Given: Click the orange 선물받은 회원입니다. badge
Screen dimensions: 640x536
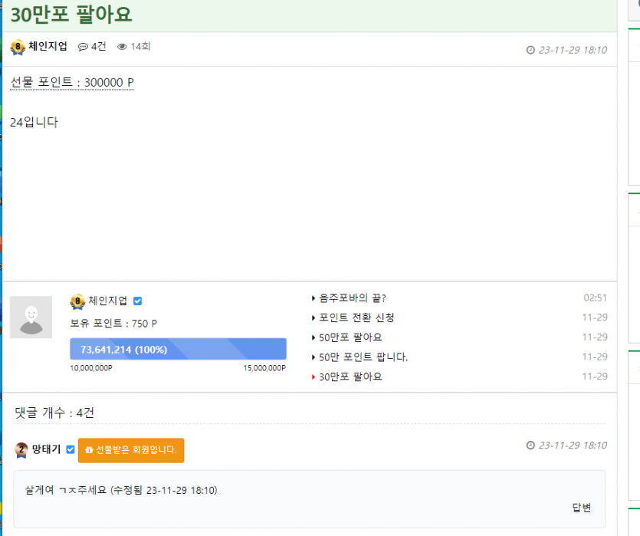Looking at the screenshot, I should (131, 450).
